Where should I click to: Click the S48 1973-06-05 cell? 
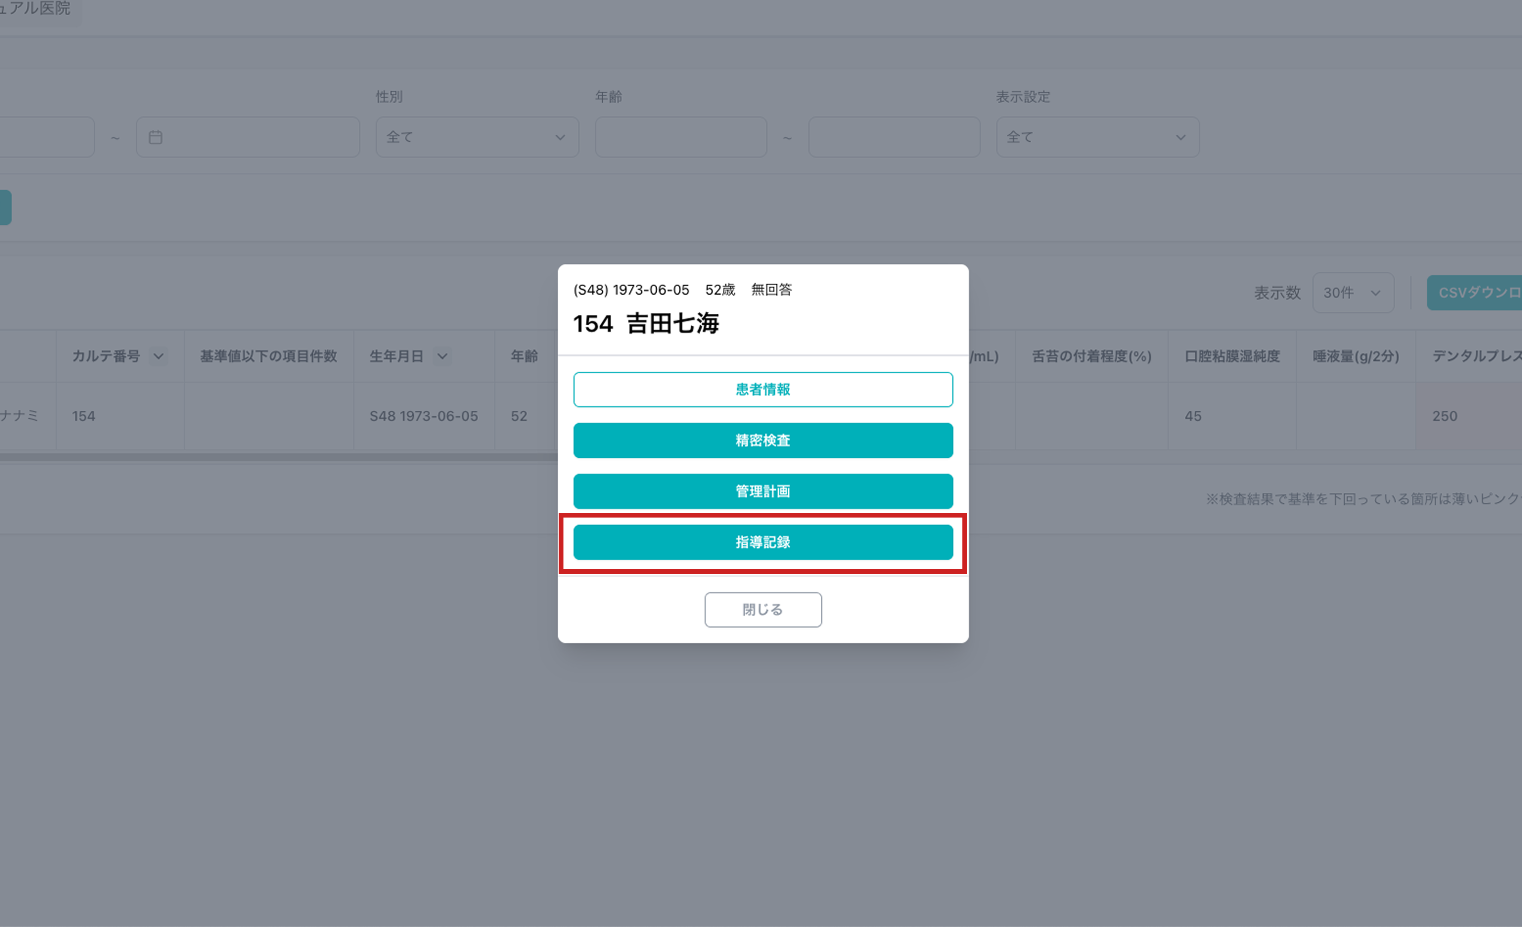424,416
